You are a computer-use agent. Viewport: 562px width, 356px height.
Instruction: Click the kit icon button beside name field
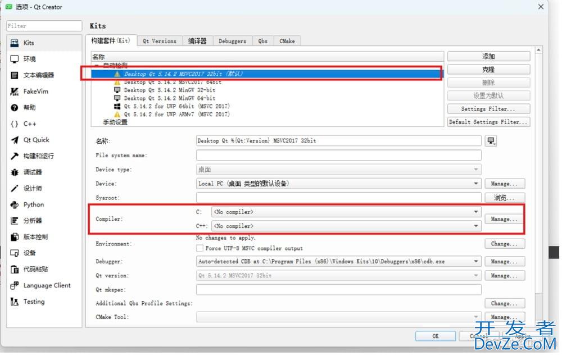(491, 141)
